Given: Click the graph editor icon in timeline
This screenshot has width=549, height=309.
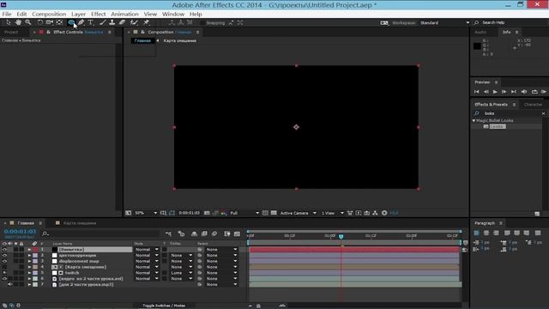Looking at the screenshot, I should (237, 233).
